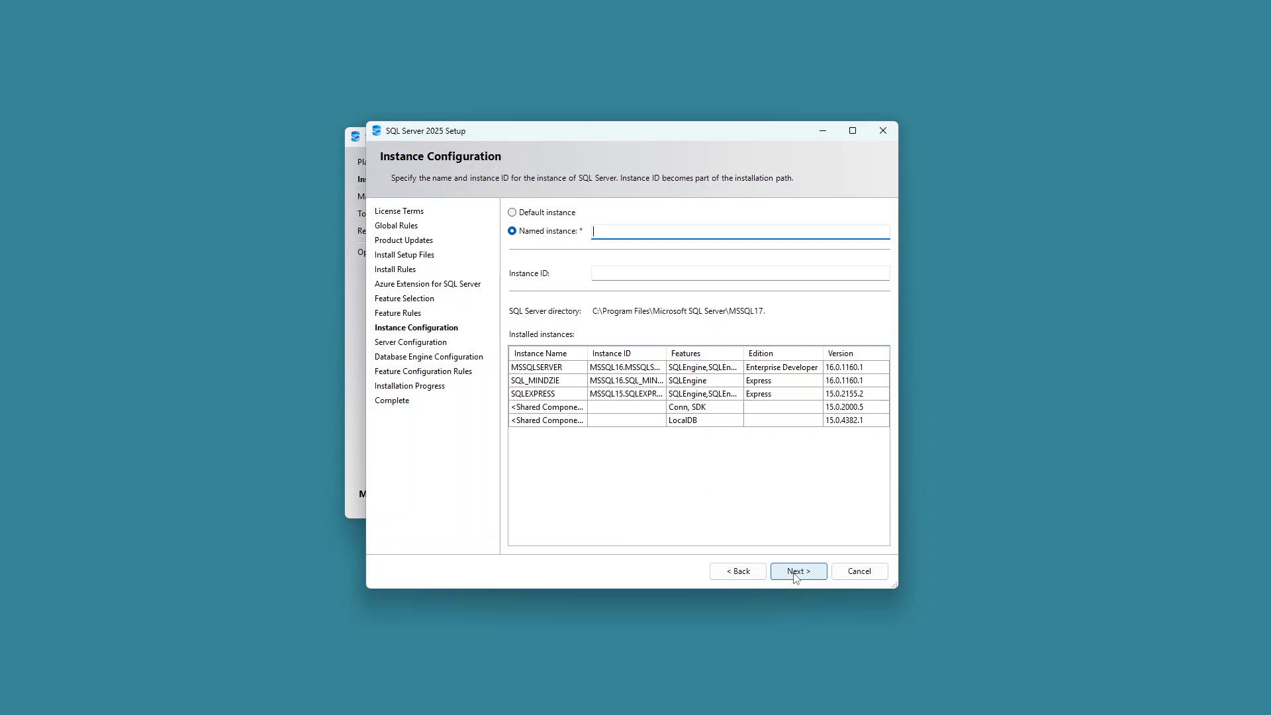Click the MSSQL16.SQL_MIN... instance ID cell
The width and height of the screenshot is (1271, 715).
pyautogui.click(x=626, y=381)
